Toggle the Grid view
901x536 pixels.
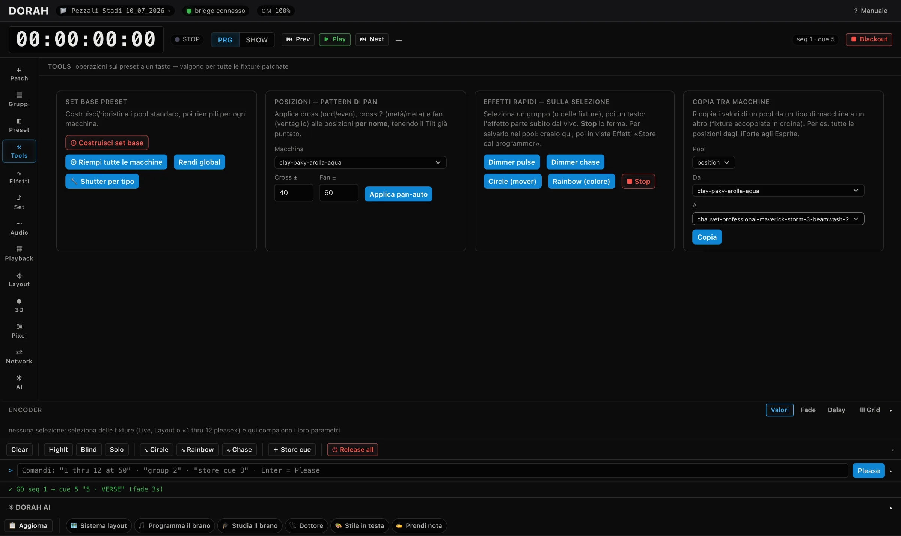pos(870,410)
